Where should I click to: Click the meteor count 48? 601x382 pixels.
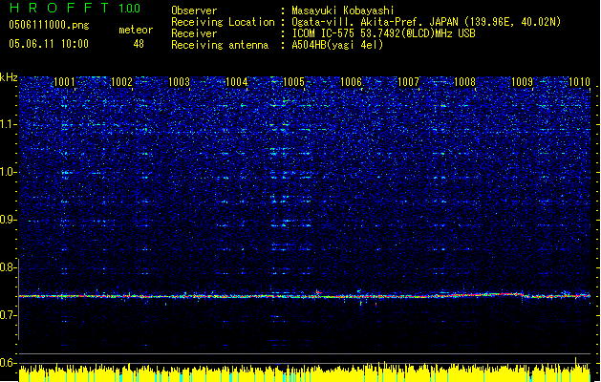tap(139, 44)
